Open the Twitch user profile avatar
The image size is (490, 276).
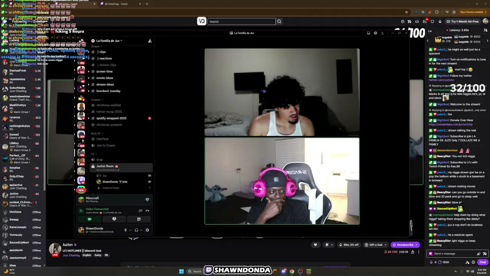(x=485, y=21)
